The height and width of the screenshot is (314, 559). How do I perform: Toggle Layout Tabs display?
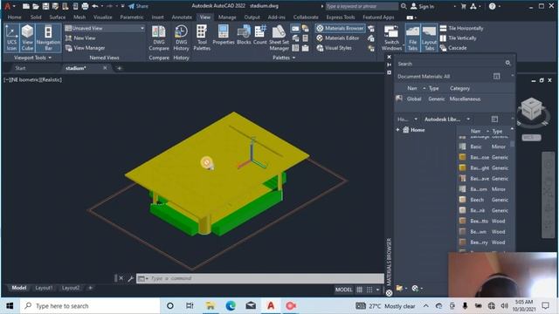click(429, 38)
